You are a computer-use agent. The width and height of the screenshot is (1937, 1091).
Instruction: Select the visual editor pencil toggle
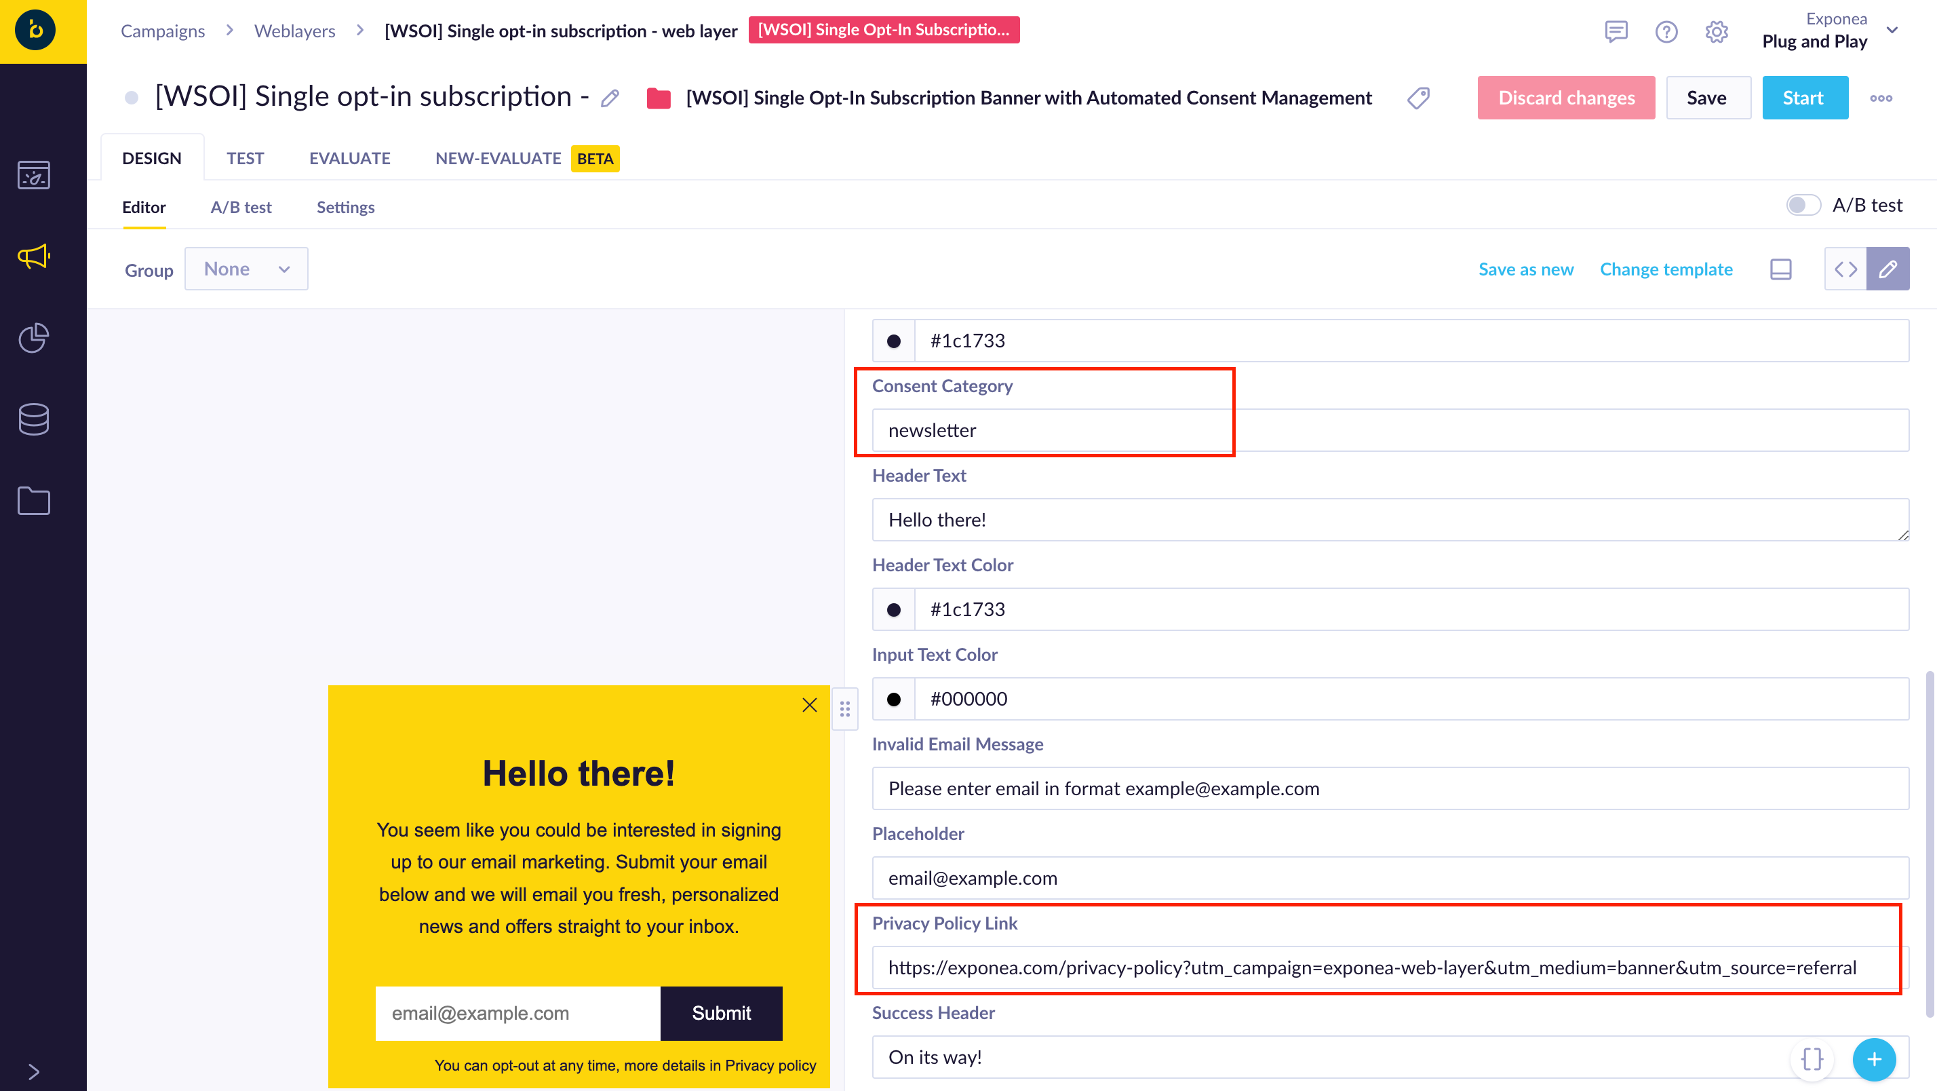click(x=1887, y=269)
